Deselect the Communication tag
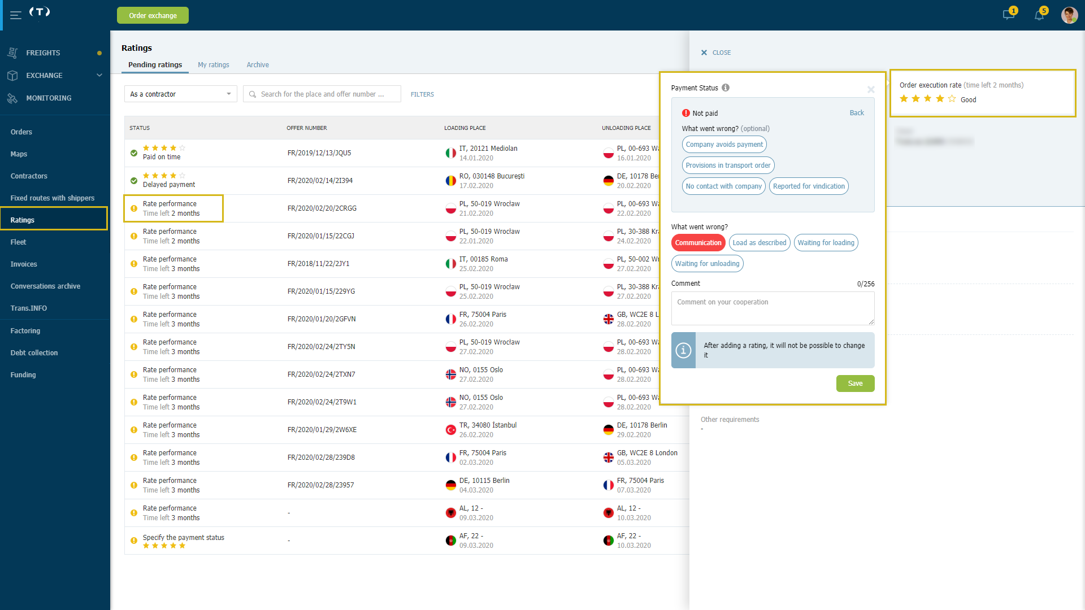Viewport: 1085px width, 610px height. [x=698, y=243]
